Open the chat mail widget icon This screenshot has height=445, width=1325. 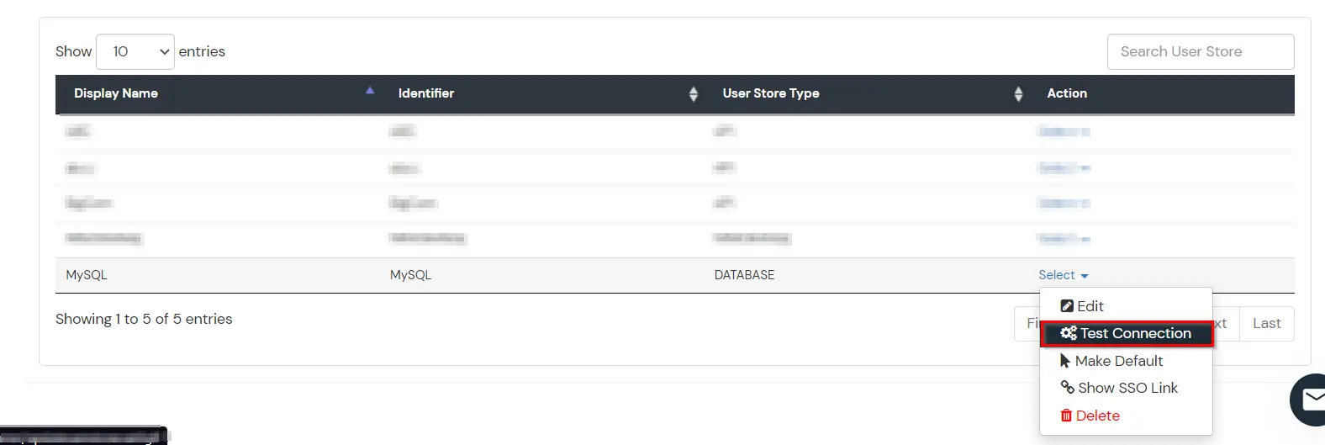click(x=1310, y=400)
